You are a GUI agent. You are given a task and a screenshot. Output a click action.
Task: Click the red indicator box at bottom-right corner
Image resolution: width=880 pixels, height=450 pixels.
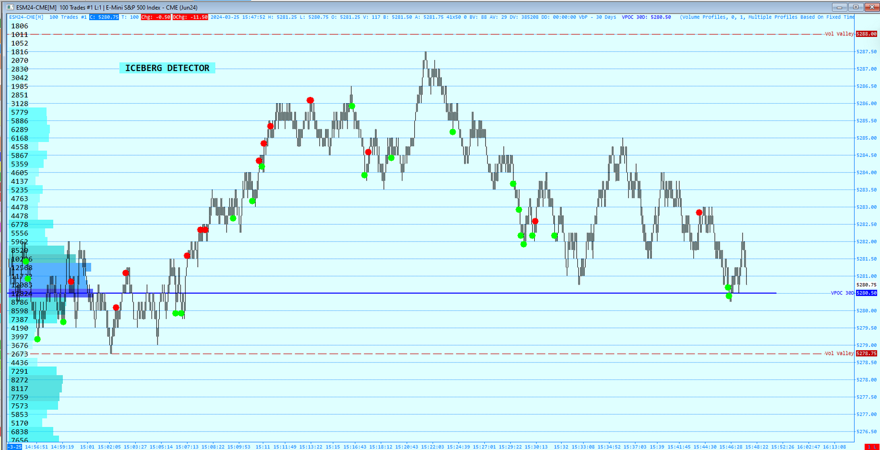click(x=872, y=447)
